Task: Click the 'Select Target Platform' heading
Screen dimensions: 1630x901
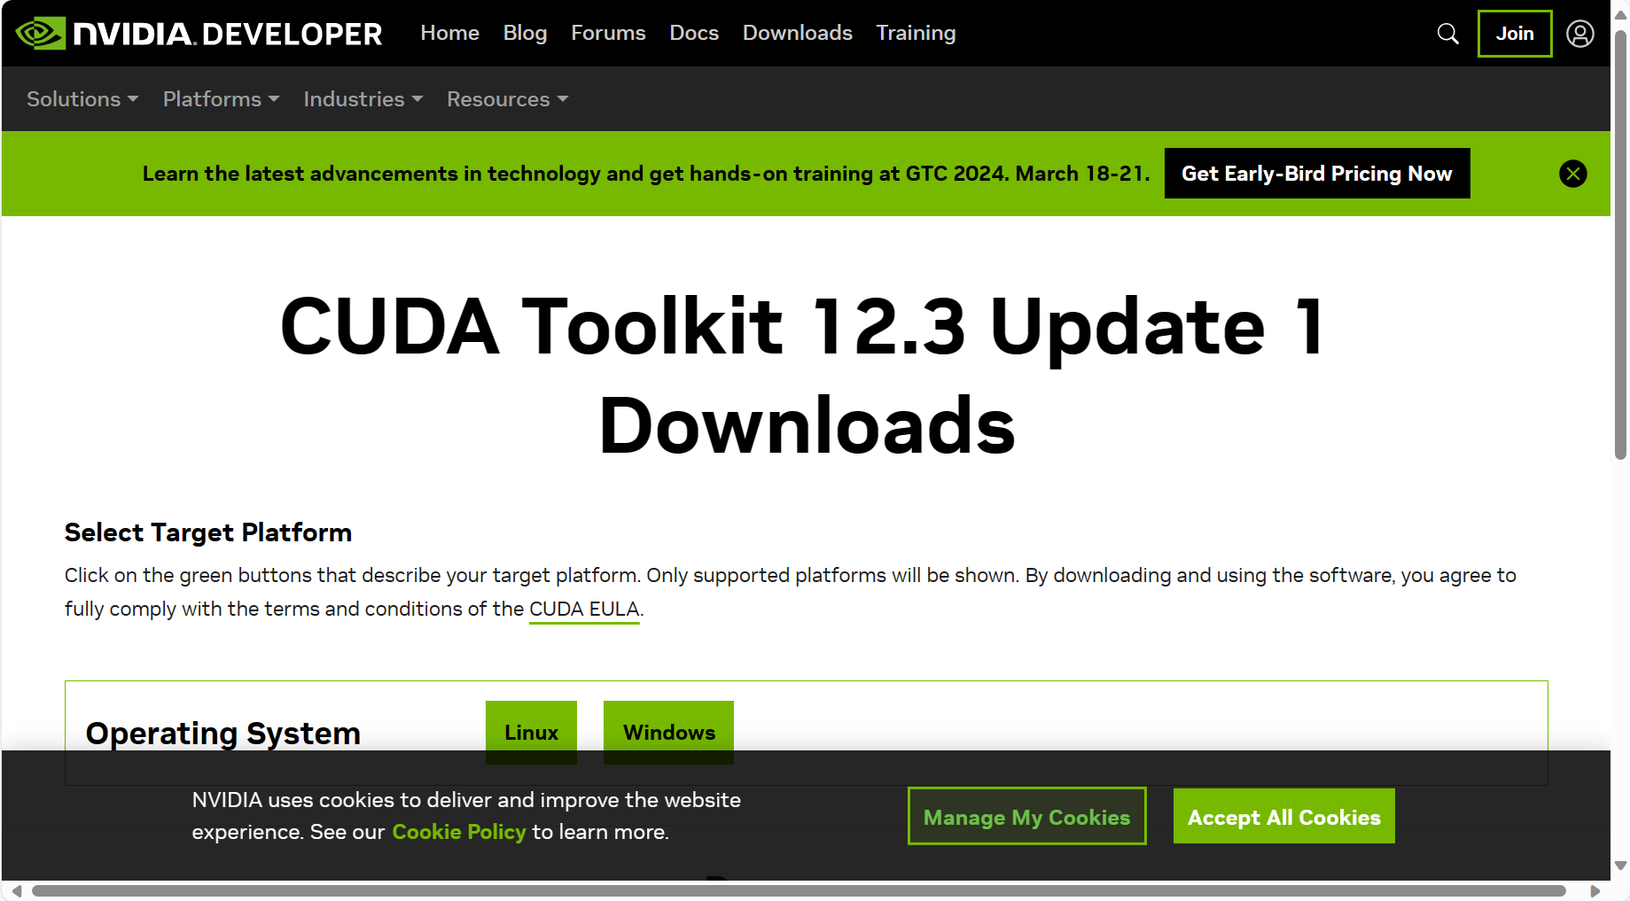Action: (x=208, y=532)
